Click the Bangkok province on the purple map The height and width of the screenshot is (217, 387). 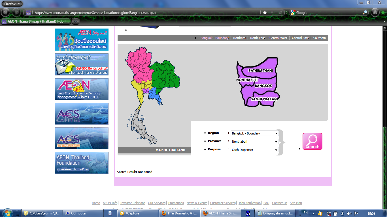pos(263,86)
